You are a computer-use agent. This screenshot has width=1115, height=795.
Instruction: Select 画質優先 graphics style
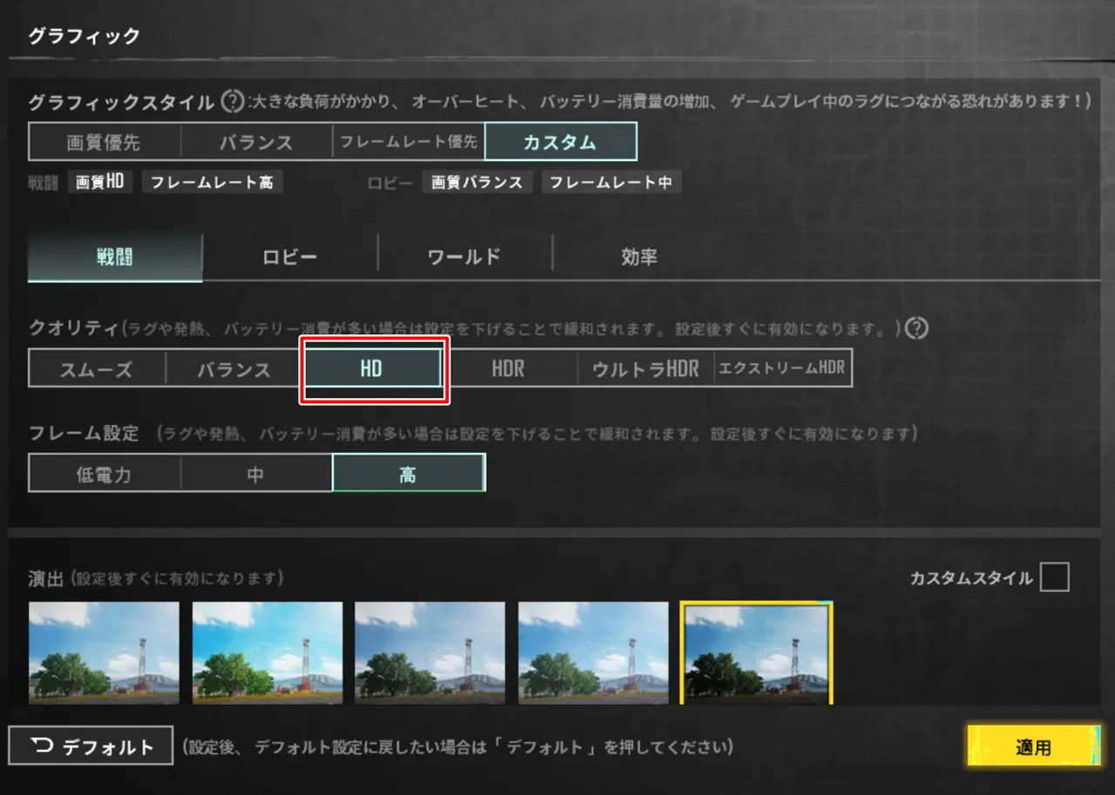click(x=105, y=142)
